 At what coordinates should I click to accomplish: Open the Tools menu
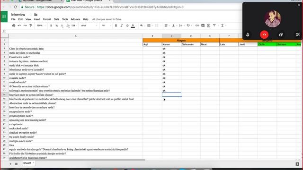click(65, 19)
